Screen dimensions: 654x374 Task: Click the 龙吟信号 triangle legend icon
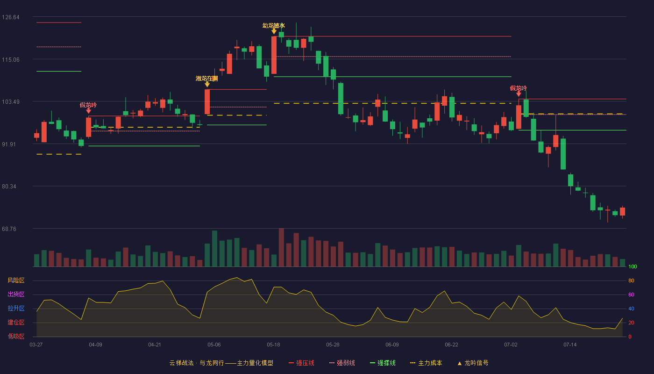pos(459,363)
